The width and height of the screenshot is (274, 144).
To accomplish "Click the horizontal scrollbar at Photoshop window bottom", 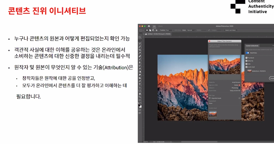I will click(x=199, y=142).
